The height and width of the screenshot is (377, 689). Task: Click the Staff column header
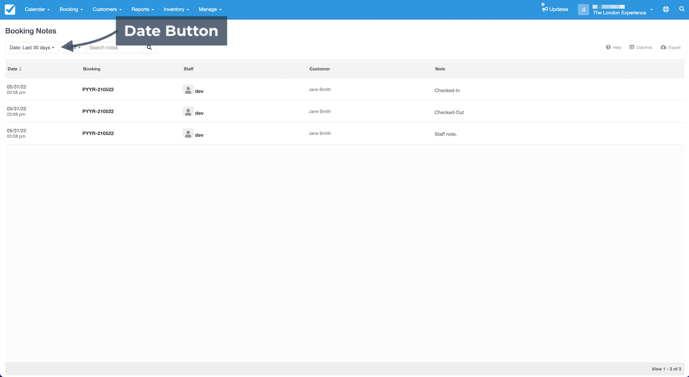[x=188, y=69]
